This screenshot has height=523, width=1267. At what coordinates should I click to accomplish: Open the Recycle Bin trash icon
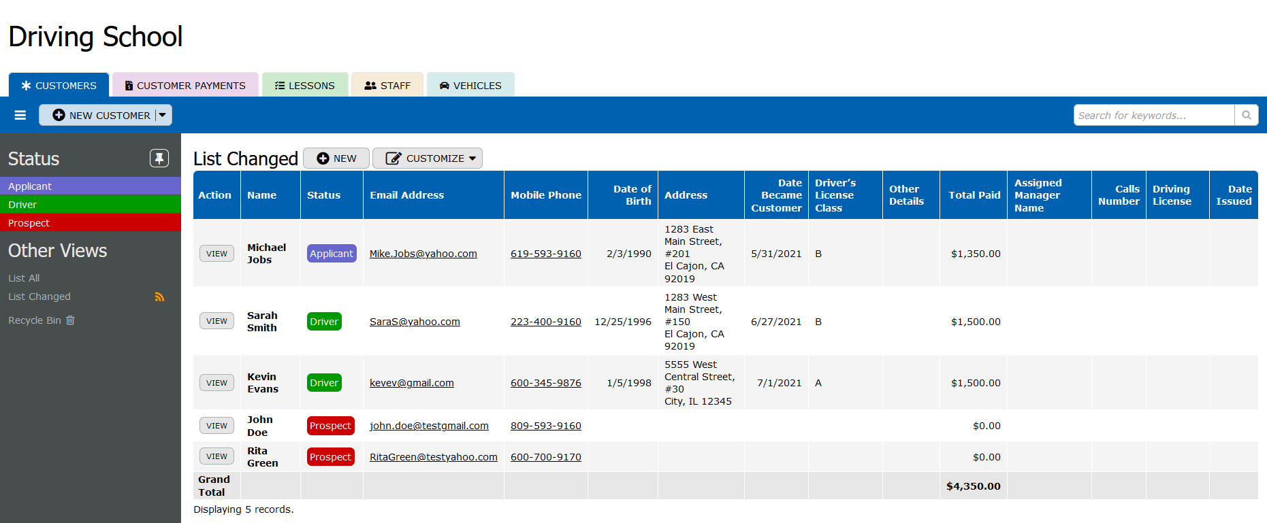[70, 320]
